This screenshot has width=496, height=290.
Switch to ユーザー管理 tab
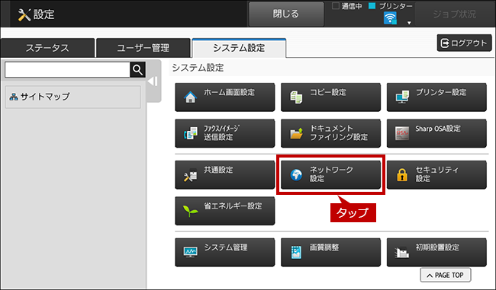[x=143, y=48]
